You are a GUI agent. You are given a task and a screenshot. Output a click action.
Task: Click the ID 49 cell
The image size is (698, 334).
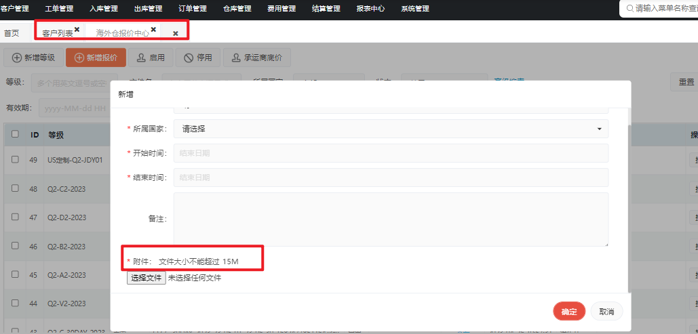click(x=33, y=160)
